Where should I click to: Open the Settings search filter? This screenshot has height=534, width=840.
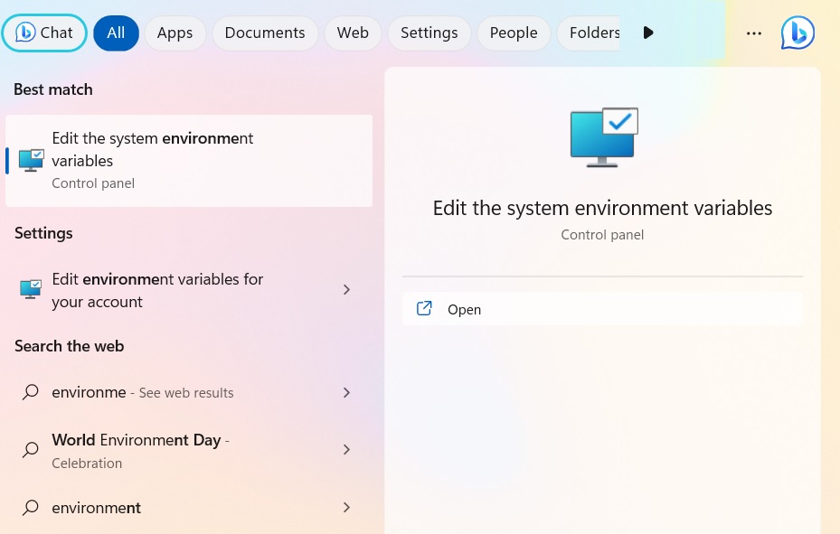point(429,33)
